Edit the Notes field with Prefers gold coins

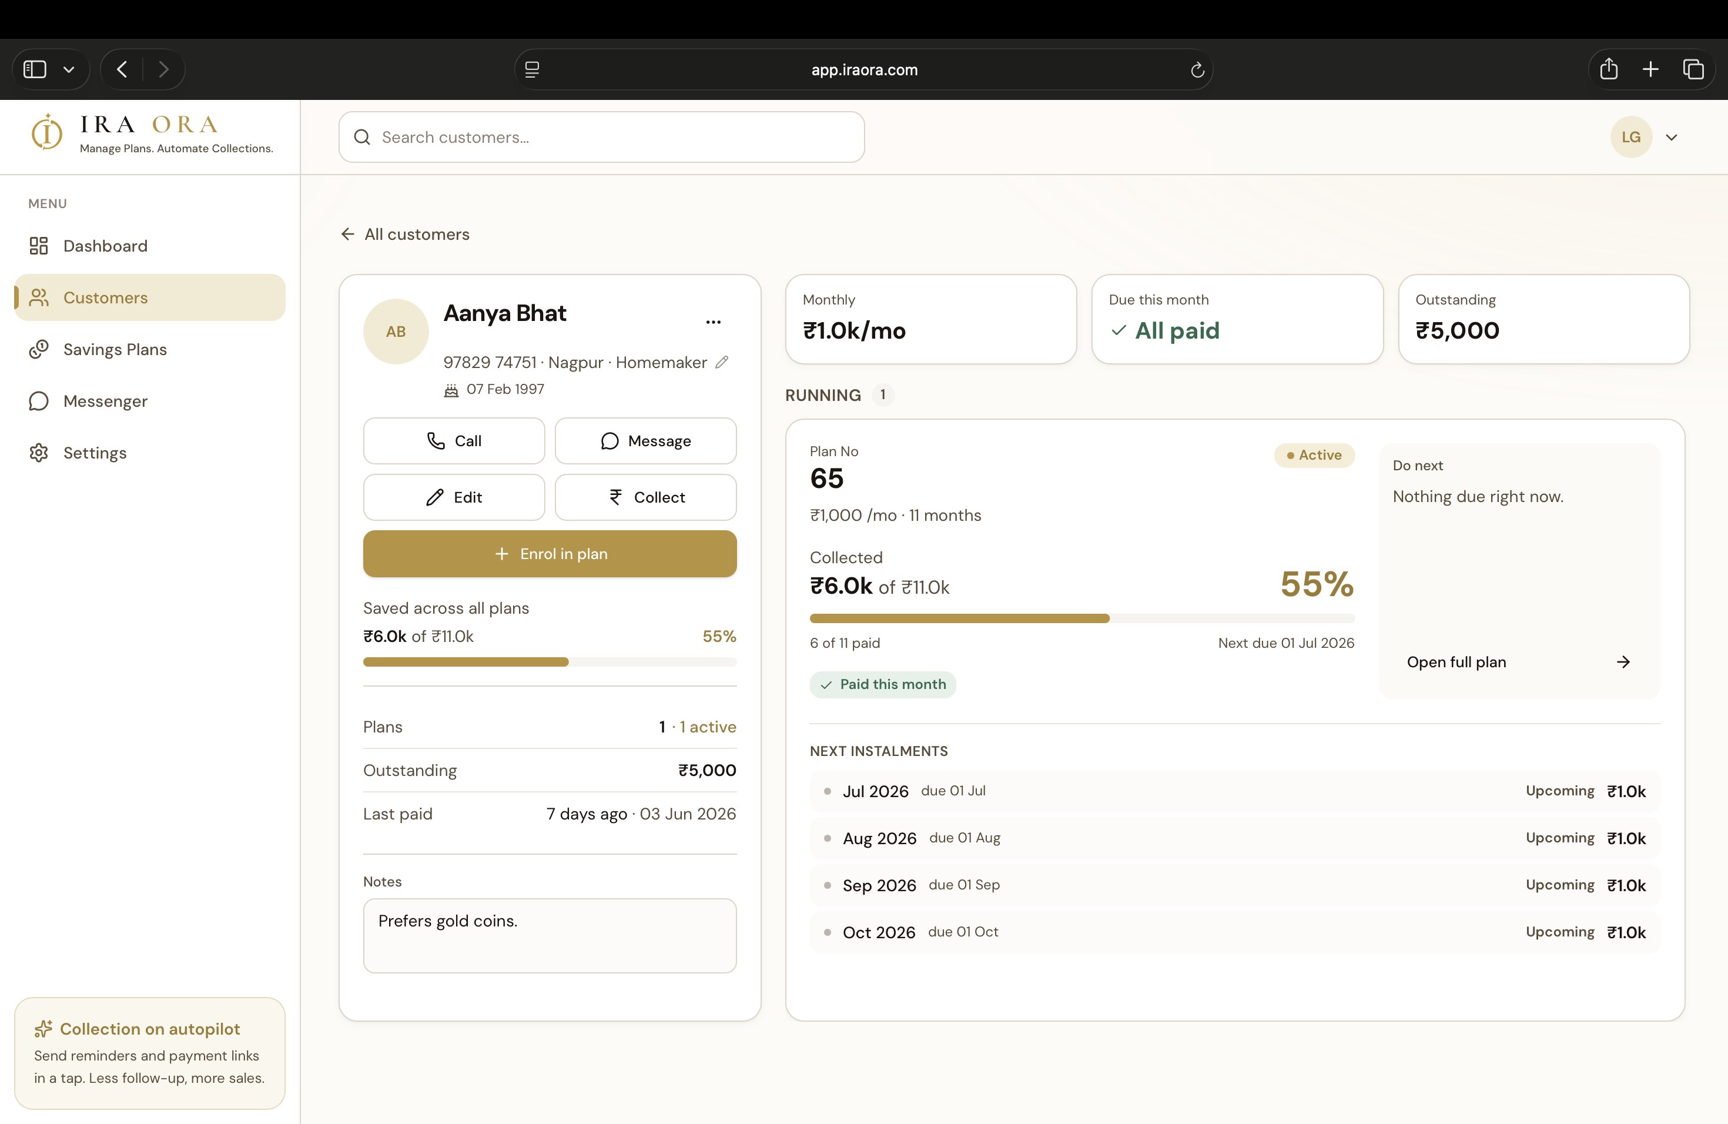click(550, 935)
